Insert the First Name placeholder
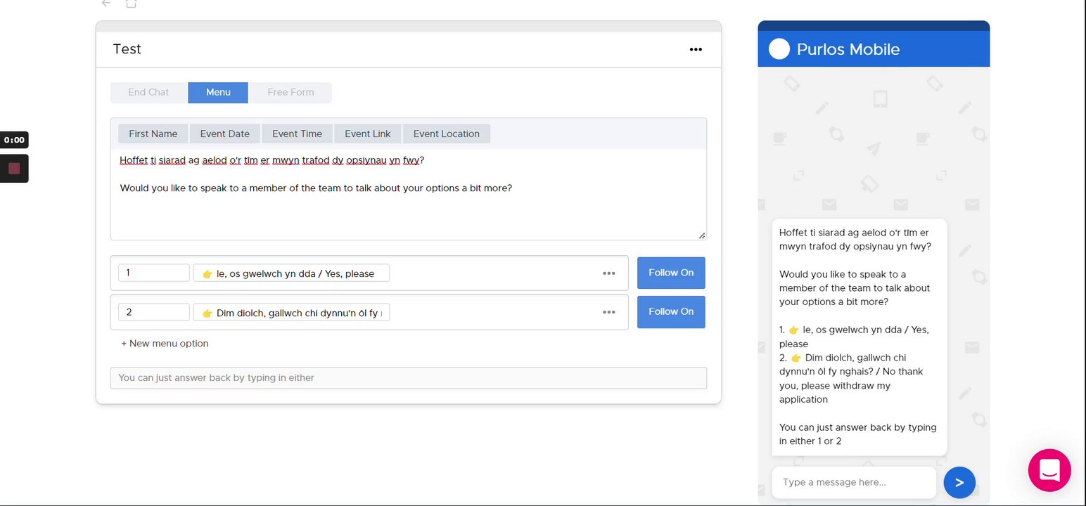 click(x=153, y=134)
